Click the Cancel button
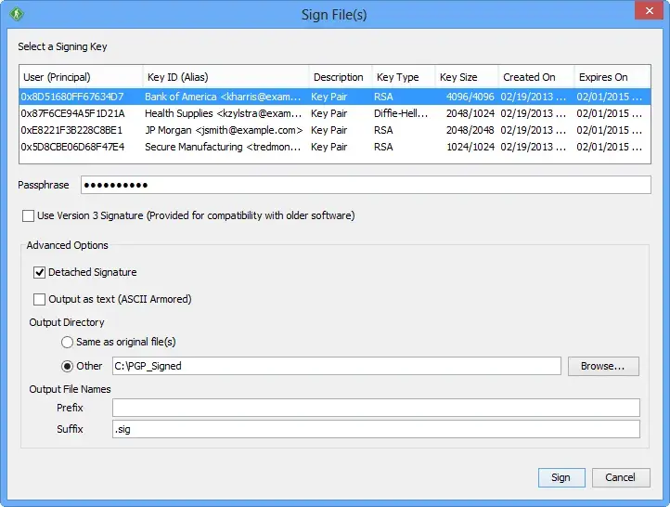 click(x=621, y=477)
